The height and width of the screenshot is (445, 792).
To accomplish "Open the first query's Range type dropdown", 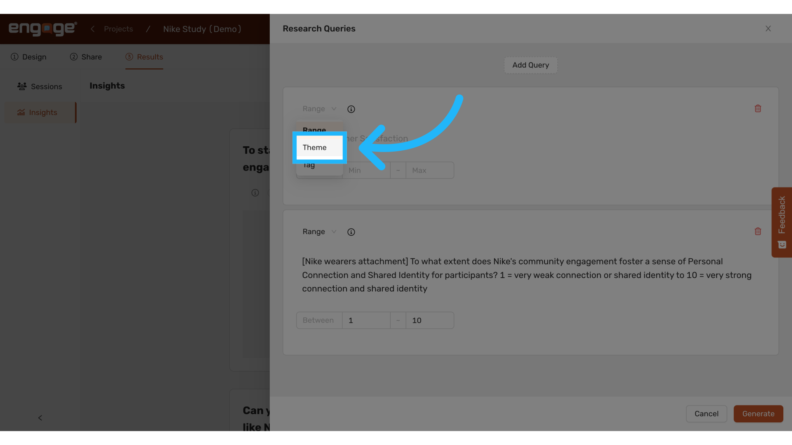I will coord(319,109).
